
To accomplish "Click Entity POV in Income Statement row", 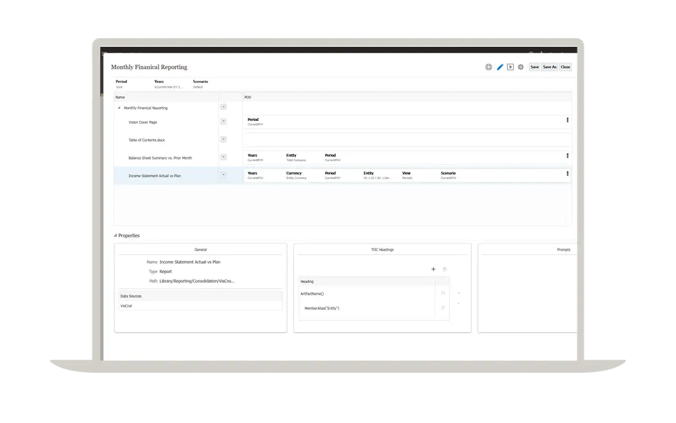I will [377, 175].
